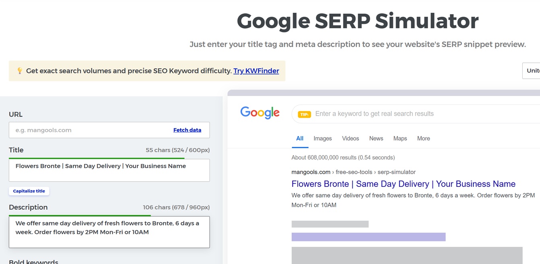Viewport: 540px width, 264px height.
Task: Open the country dropdown starting with 'Unite'
Action: pyautogui.click(x=531, y=71)
